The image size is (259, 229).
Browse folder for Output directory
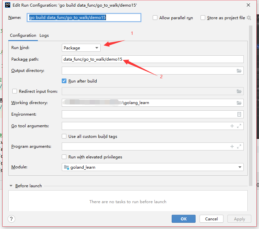[x=239, y=71]
